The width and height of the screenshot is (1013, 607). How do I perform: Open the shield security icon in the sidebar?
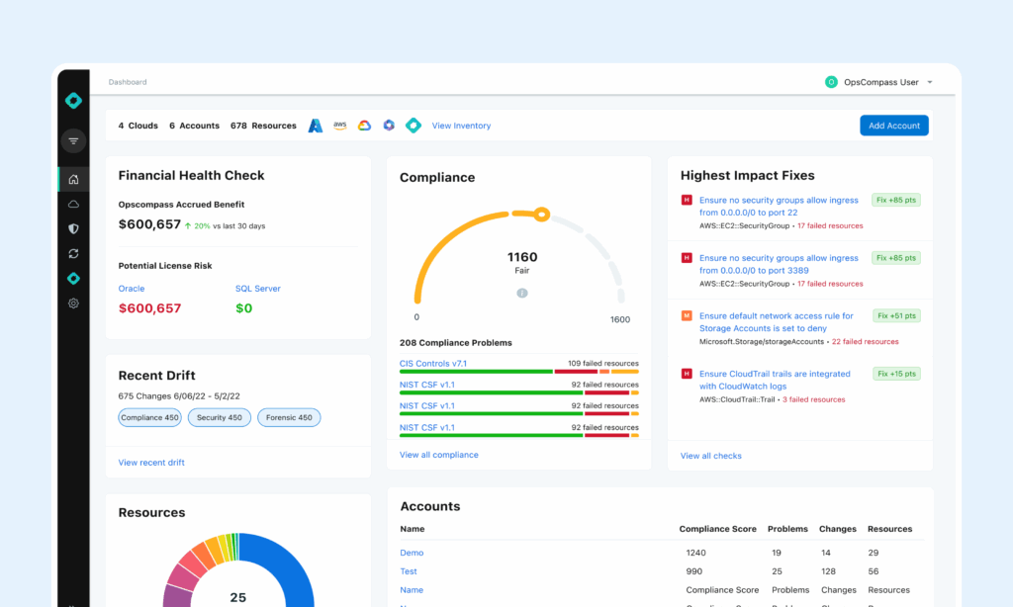(73, 228)
